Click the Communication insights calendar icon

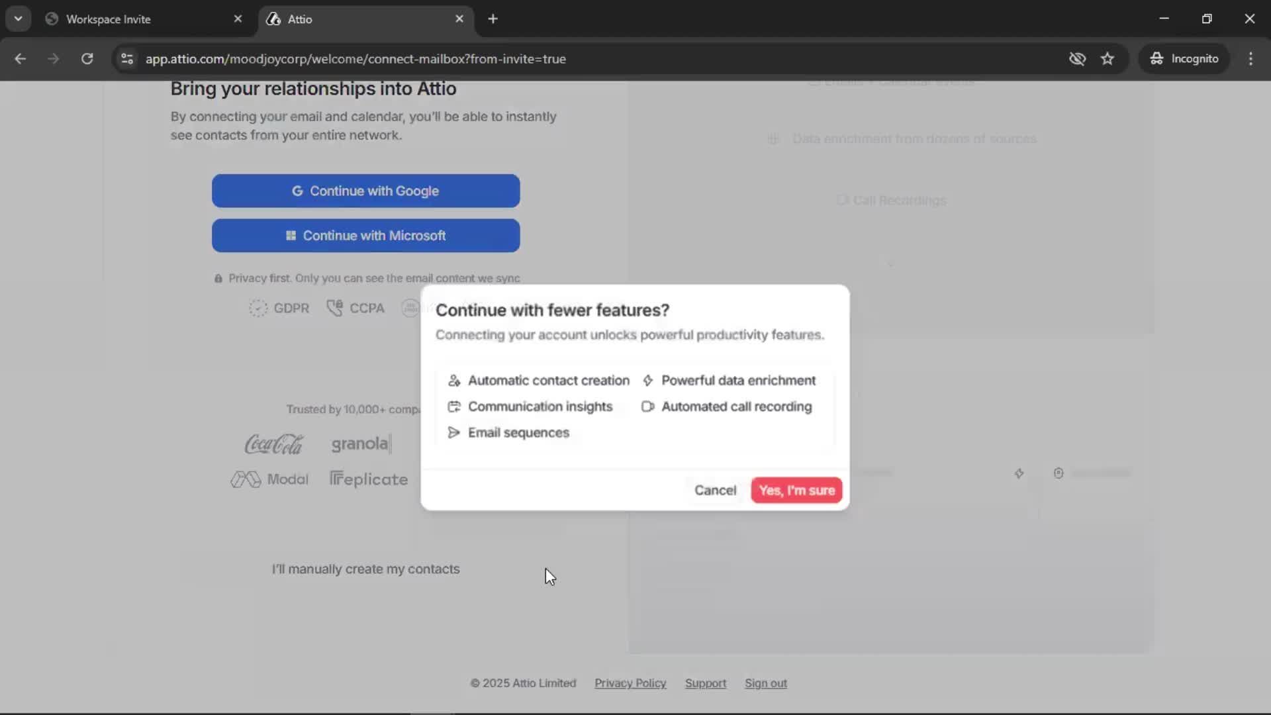(x=454, y=406)
